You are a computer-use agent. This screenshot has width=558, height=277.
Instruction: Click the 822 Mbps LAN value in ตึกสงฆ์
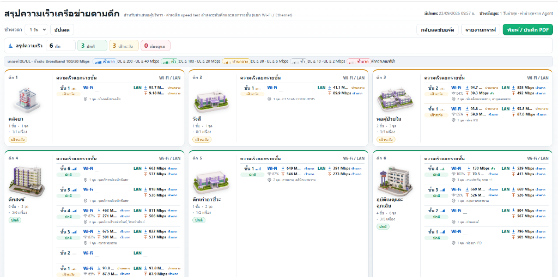tap(157, 231)
